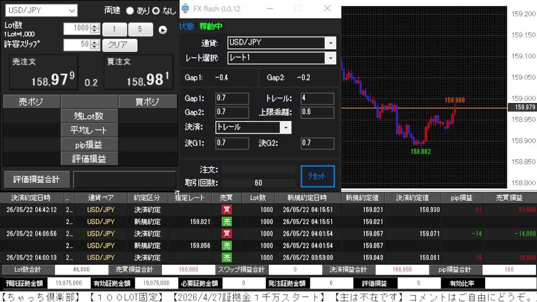This screenshot has width=537, height=302.
Task: Click the current price label 158.979 on chart
Action: 522,108
